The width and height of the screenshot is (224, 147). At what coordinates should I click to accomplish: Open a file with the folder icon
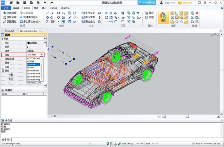18,3
